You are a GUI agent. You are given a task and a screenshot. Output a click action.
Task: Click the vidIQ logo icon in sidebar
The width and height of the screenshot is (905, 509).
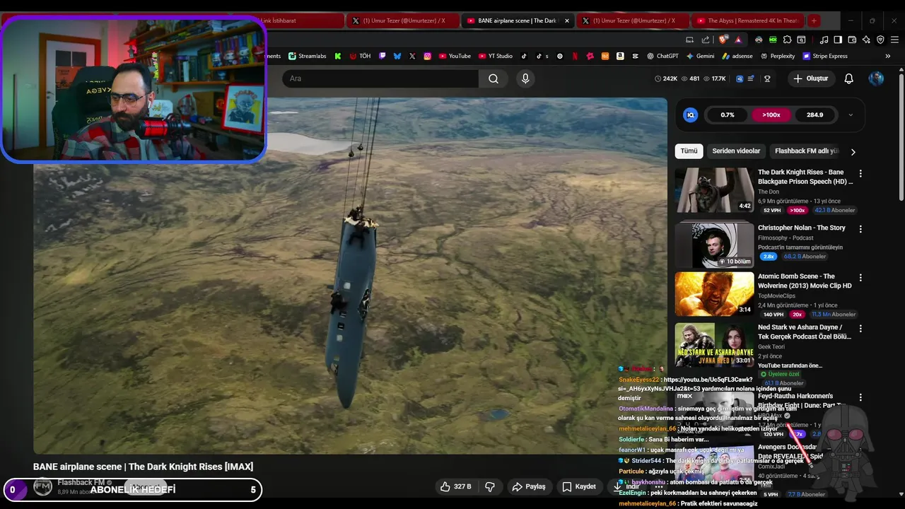(x=691, y=115)
